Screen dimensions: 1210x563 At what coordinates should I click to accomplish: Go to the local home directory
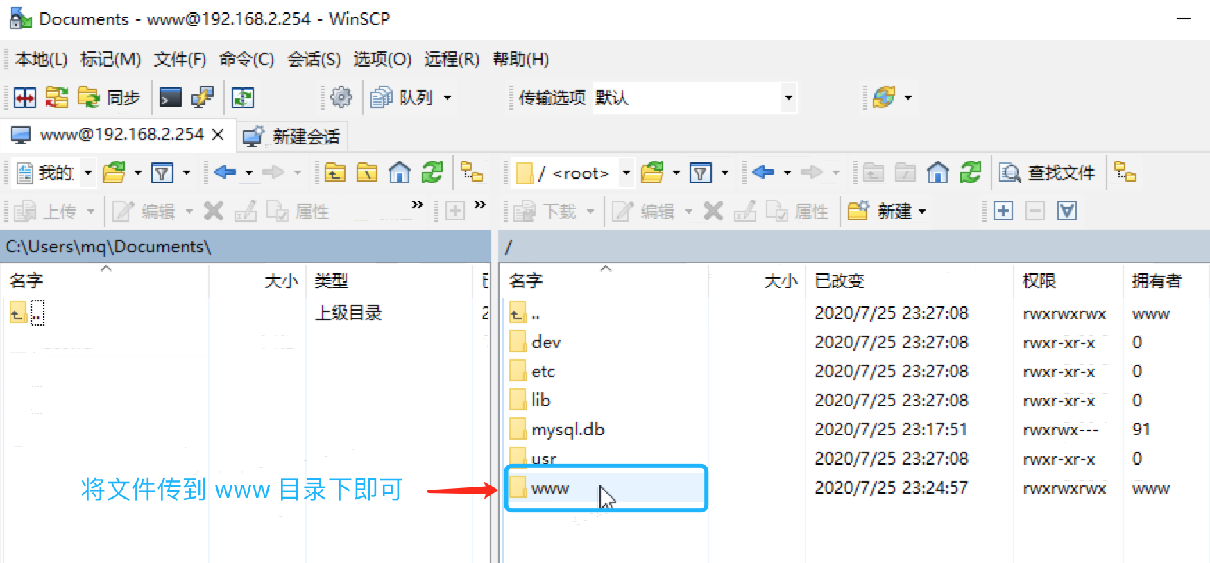point(400,173)
